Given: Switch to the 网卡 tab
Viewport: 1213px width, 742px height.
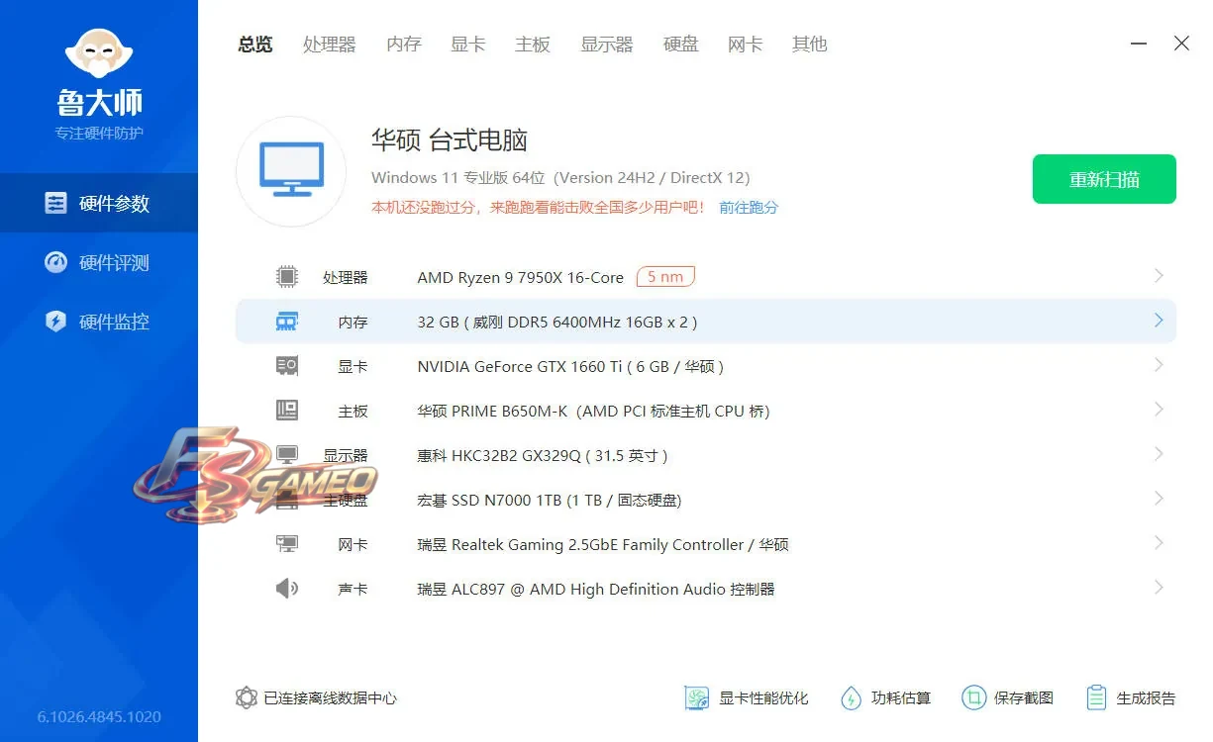Looking at the screenshot, I should (x=746, y=45).
